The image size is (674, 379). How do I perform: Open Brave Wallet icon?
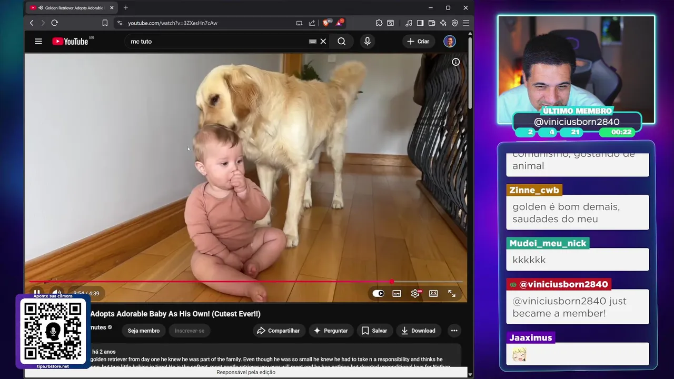click(432, 23)
